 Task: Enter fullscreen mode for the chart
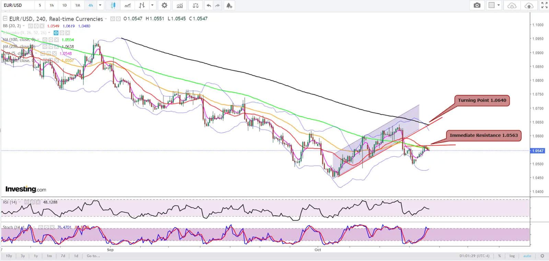point(544,5)
